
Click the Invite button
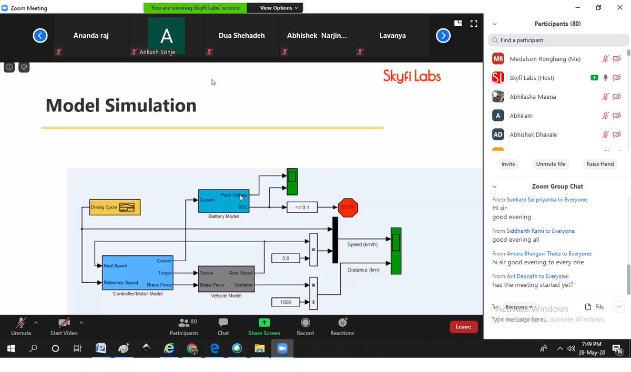click(x=508, y=164)
